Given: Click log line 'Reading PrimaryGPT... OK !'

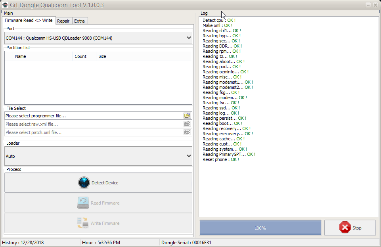Looking at the screenshot, I should 229,155.
